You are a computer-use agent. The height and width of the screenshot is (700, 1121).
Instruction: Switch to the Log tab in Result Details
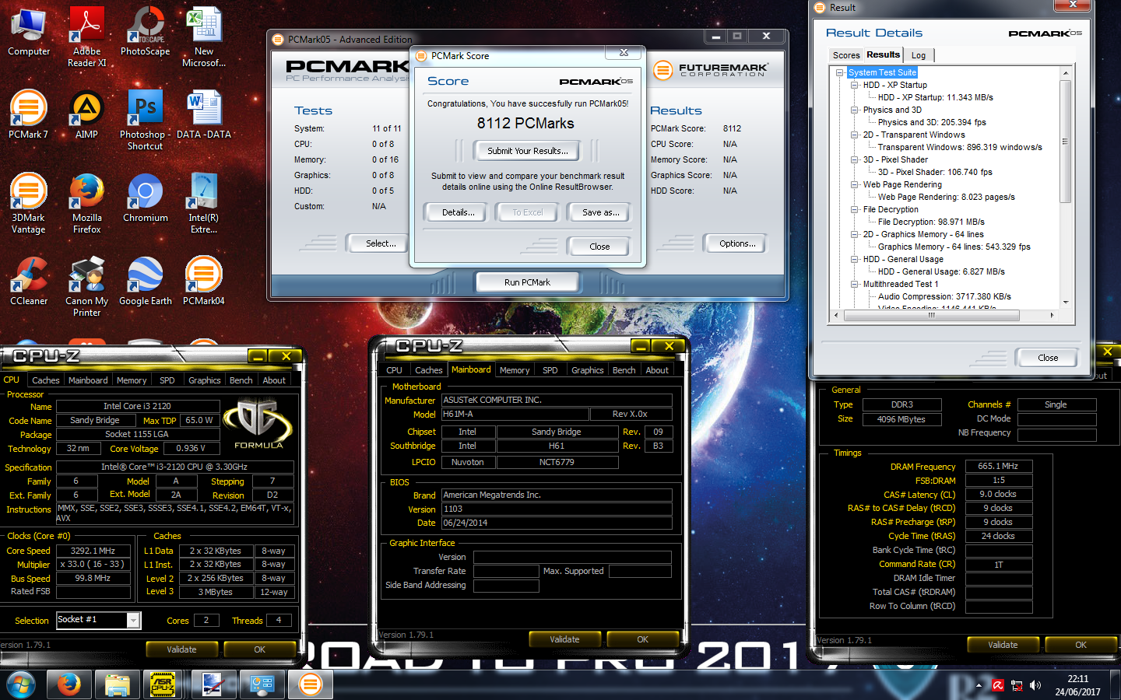[919, 55]
